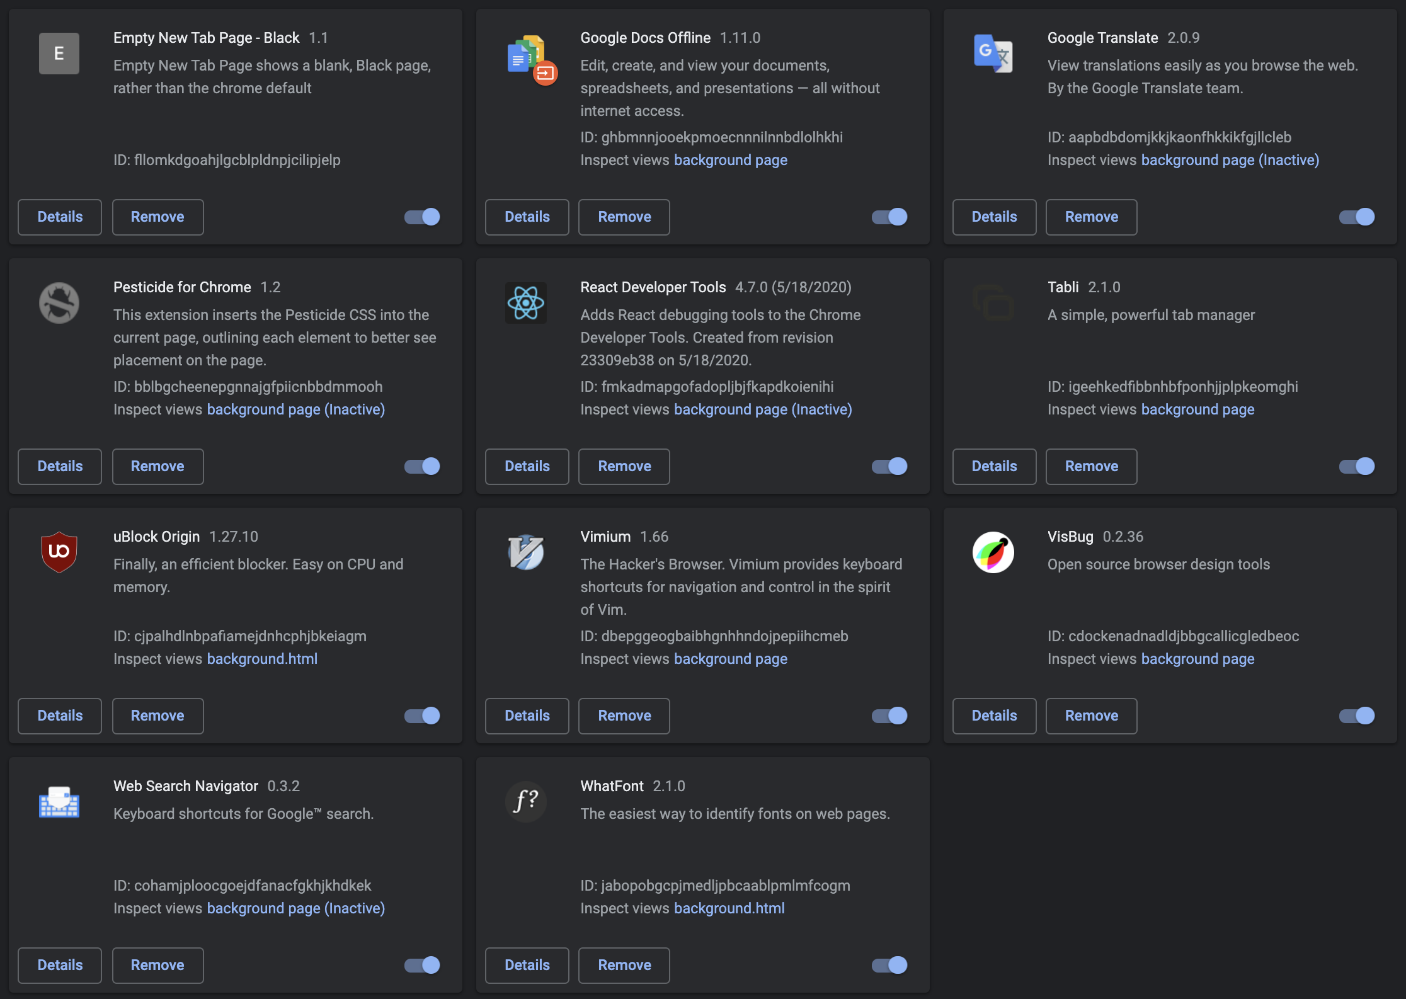1406x999 pixels.
Task: Disable the WhatFont extension switch
Action: pos(889,965)
